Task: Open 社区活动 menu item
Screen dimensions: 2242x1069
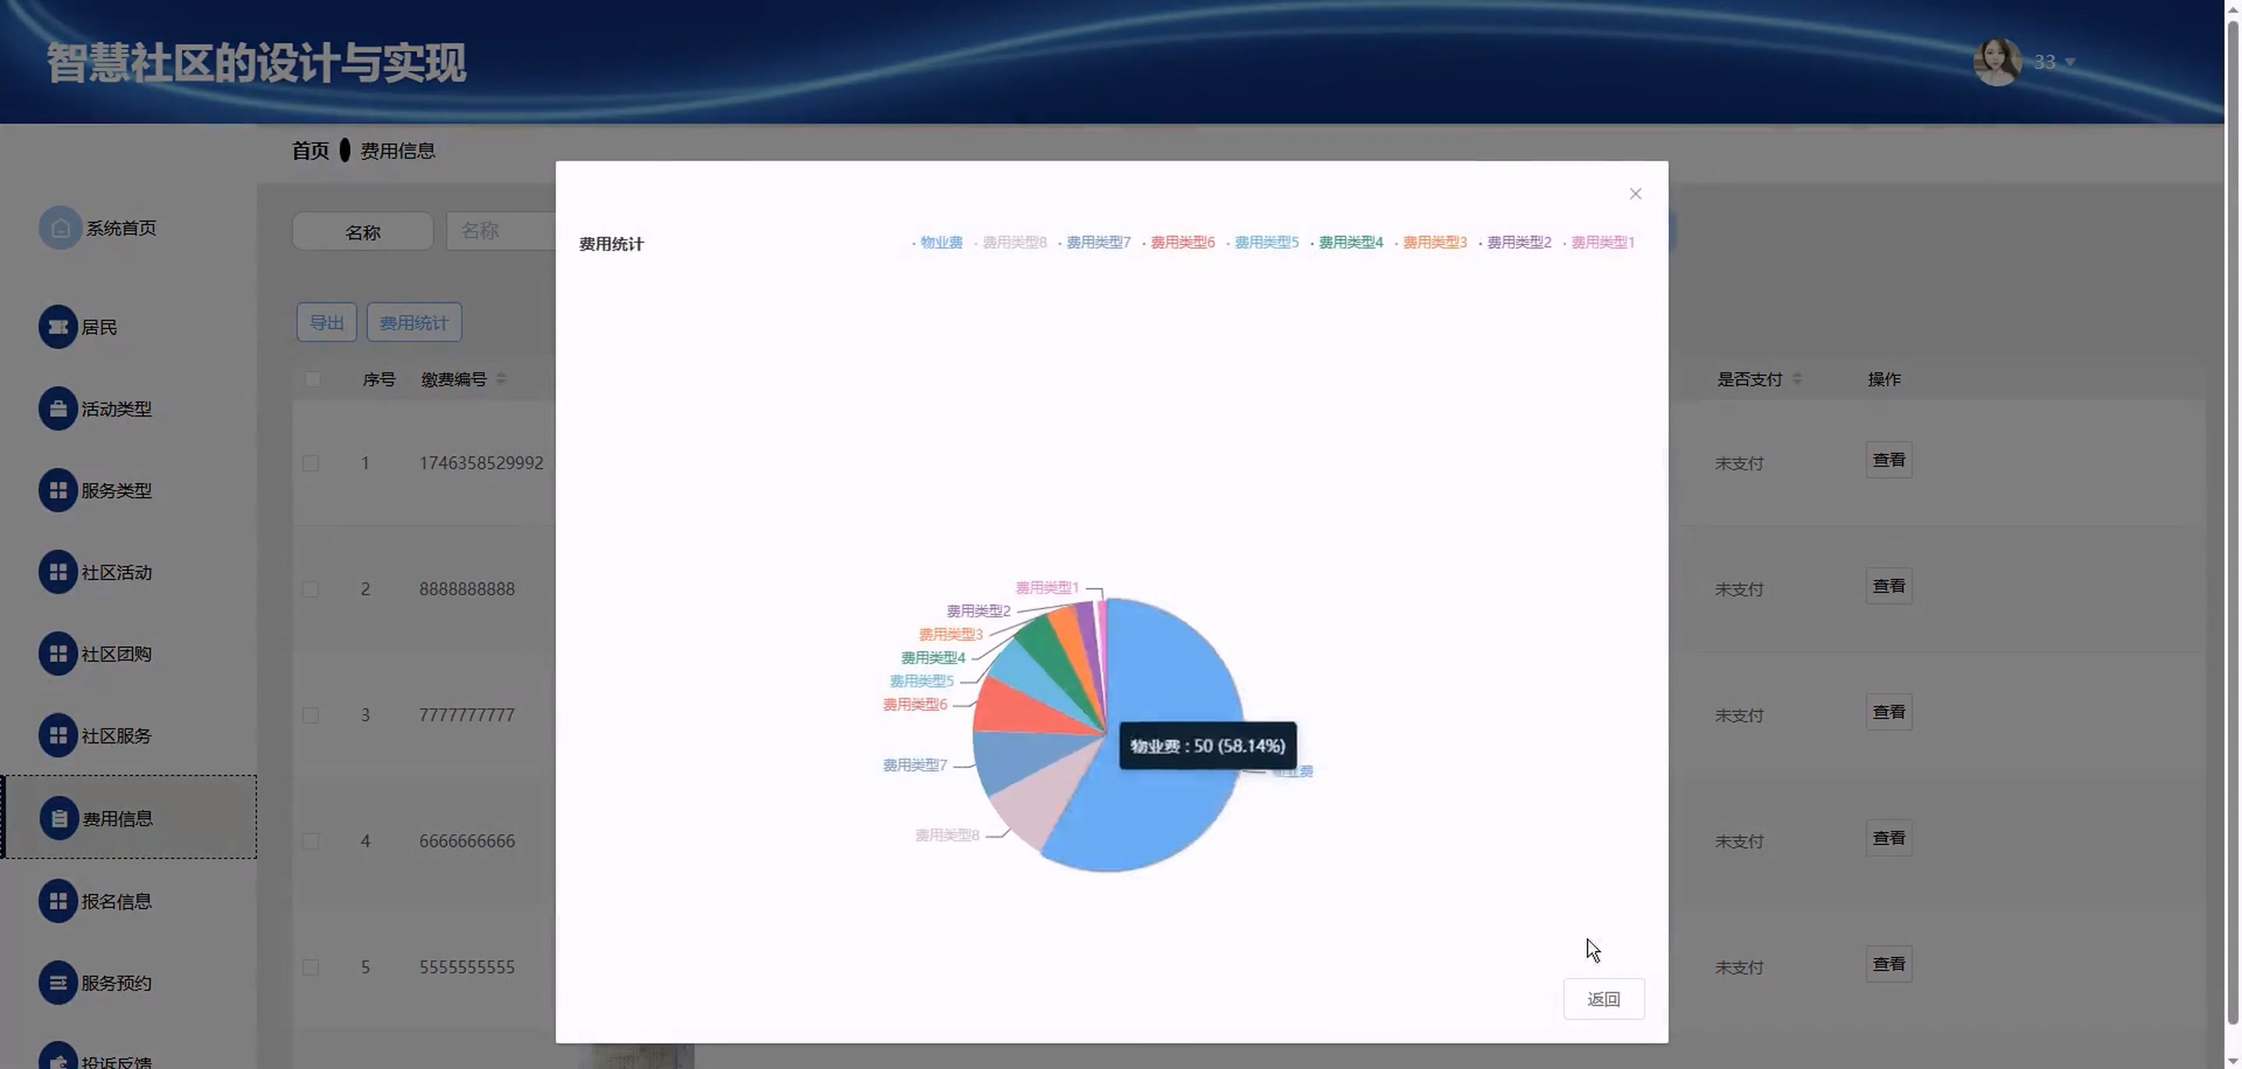Action: point(116,572)
